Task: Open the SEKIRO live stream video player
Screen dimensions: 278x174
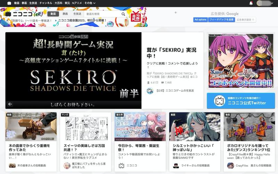Action: click(73, 71)
